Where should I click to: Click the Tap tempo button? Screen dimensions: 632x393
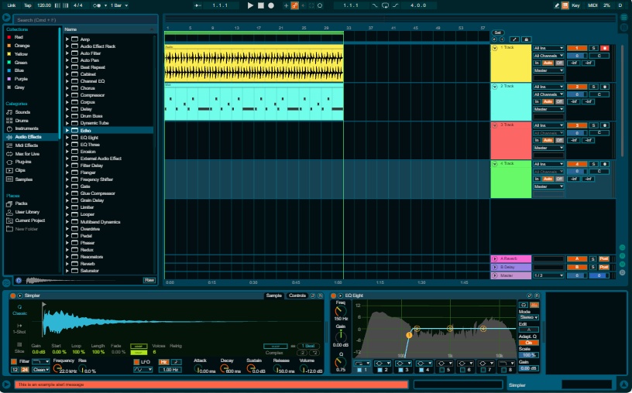[27, 5]
